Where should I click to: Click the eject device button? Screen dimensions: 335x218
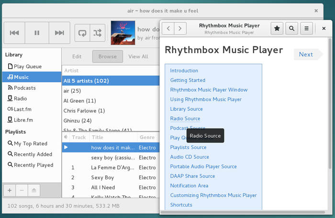[x=34, y=190]
